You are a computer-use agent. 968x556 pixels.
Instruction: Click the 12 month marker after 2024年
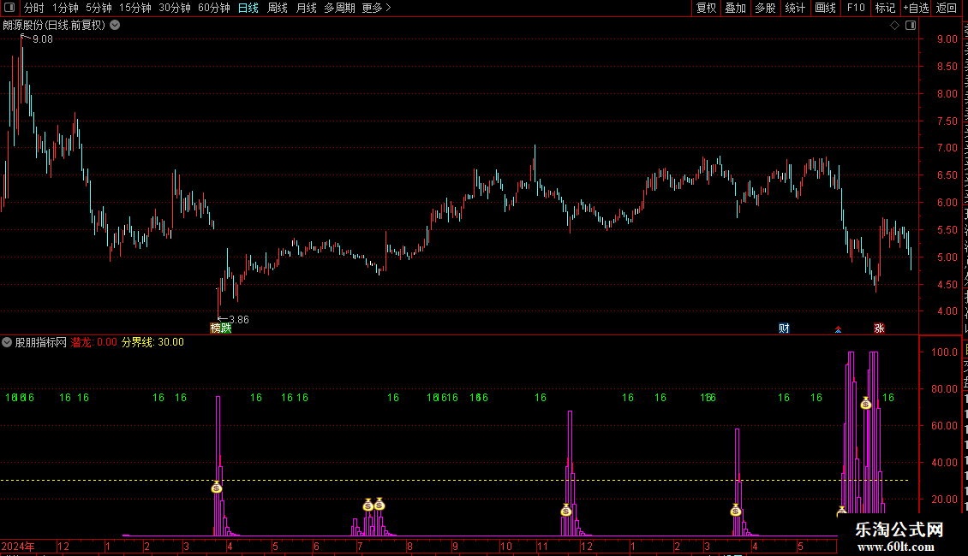click(x=63, y=546)
